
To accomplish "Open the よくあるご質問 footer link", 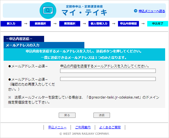I will pyautogui.click(x=110, y=127).
